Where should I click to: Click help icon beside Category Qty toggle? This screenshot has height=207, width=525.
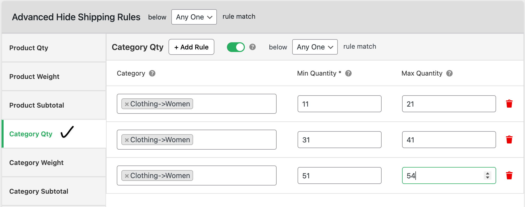tap(253, 47)
